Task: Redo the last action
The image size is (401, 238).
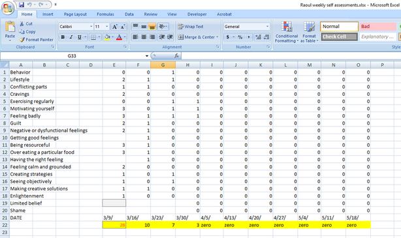Action: 41,5
